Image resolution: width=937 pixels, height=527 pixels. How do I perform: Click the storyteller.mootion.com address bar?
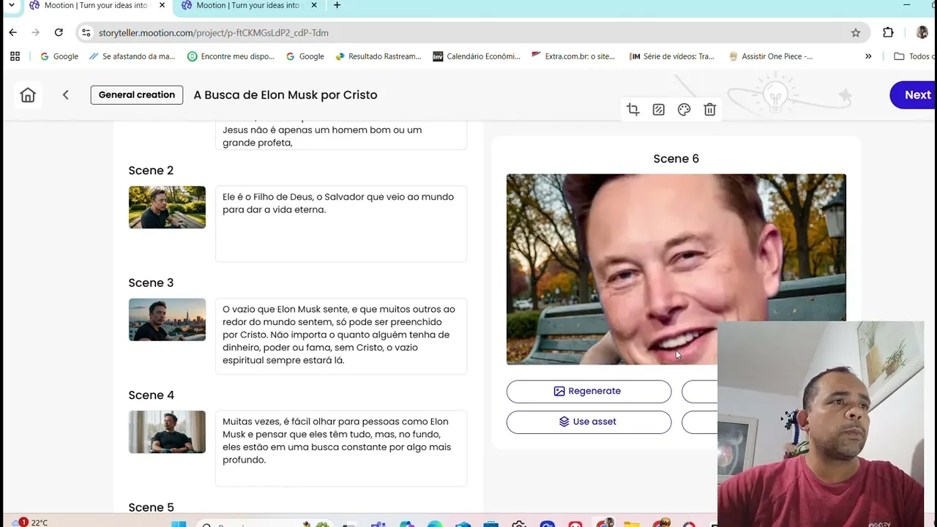[472, 33]
